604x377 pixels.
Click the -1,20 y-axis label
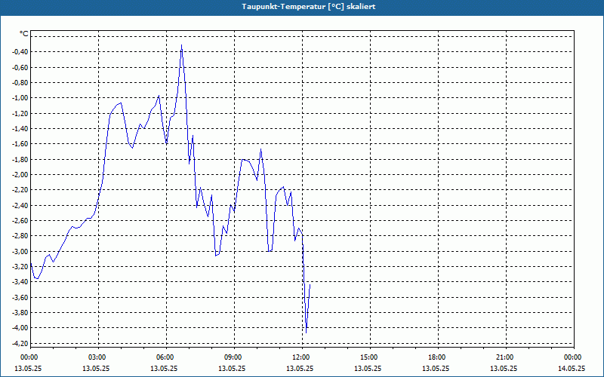coord(21,114)
